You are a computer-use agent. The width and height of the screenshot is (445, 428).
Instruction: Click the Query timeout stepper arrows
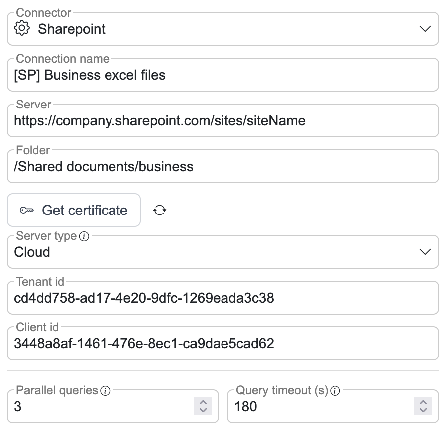pyautogui.click(x=423, y=406)
